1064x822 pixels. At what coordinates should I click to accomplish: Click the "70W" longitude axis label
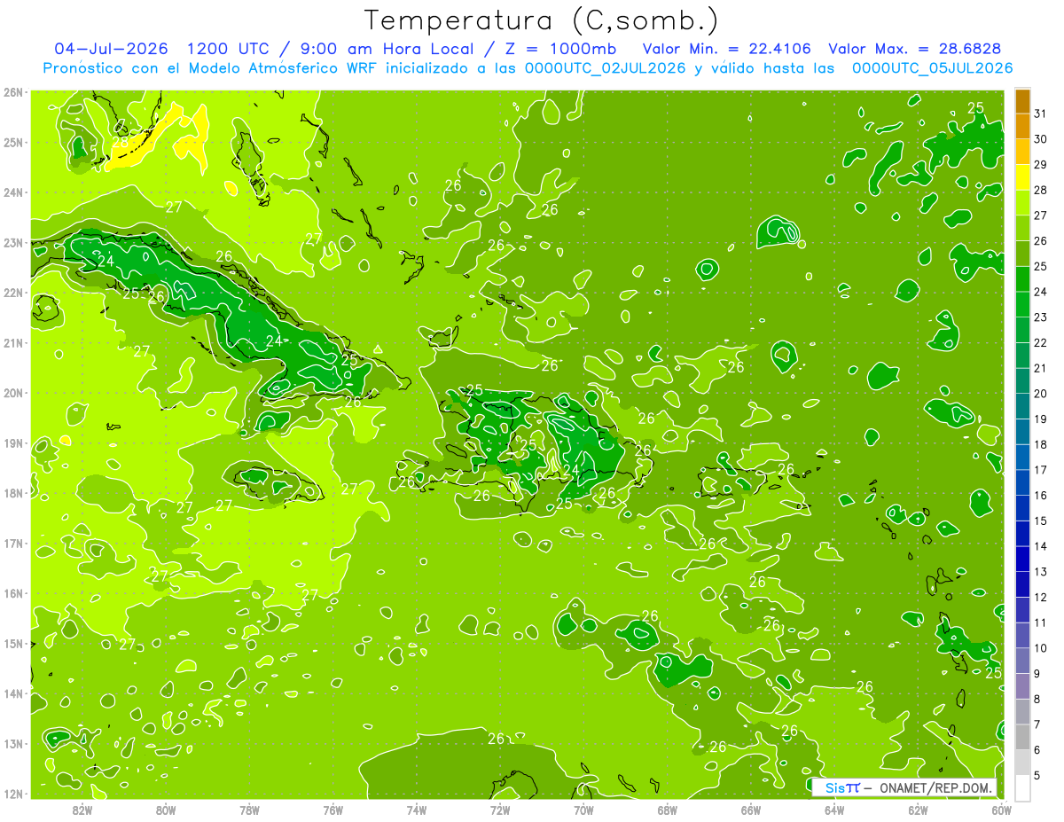[583, 810]
